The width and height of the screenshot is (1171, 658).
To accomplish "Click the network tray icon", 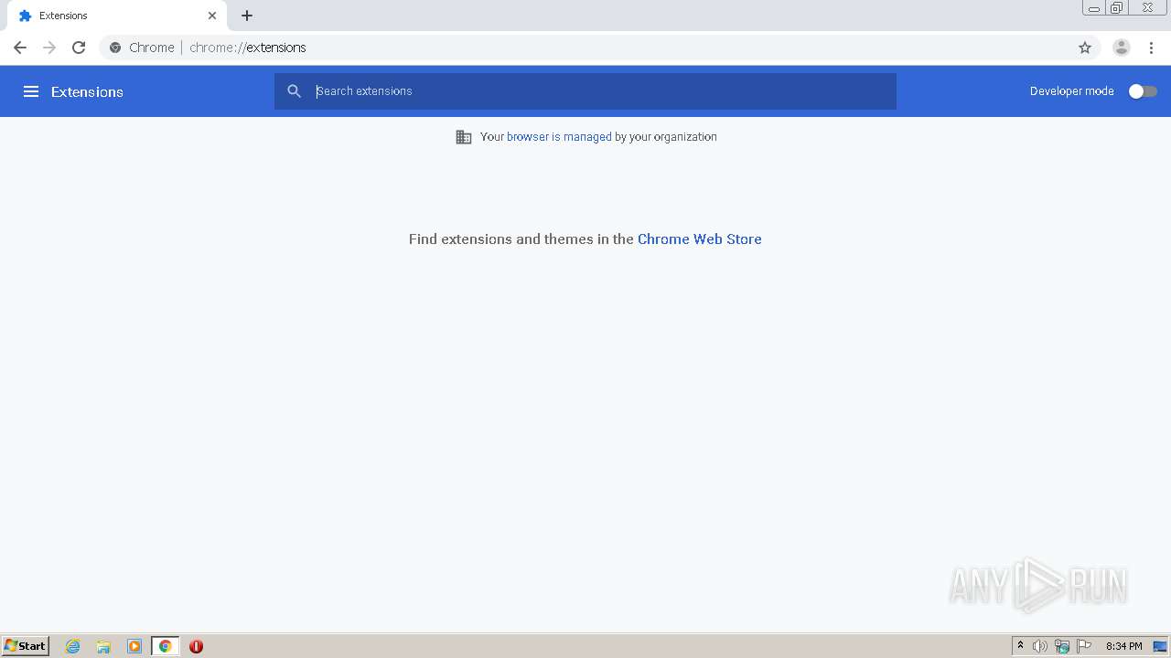I will [1062, 646].
